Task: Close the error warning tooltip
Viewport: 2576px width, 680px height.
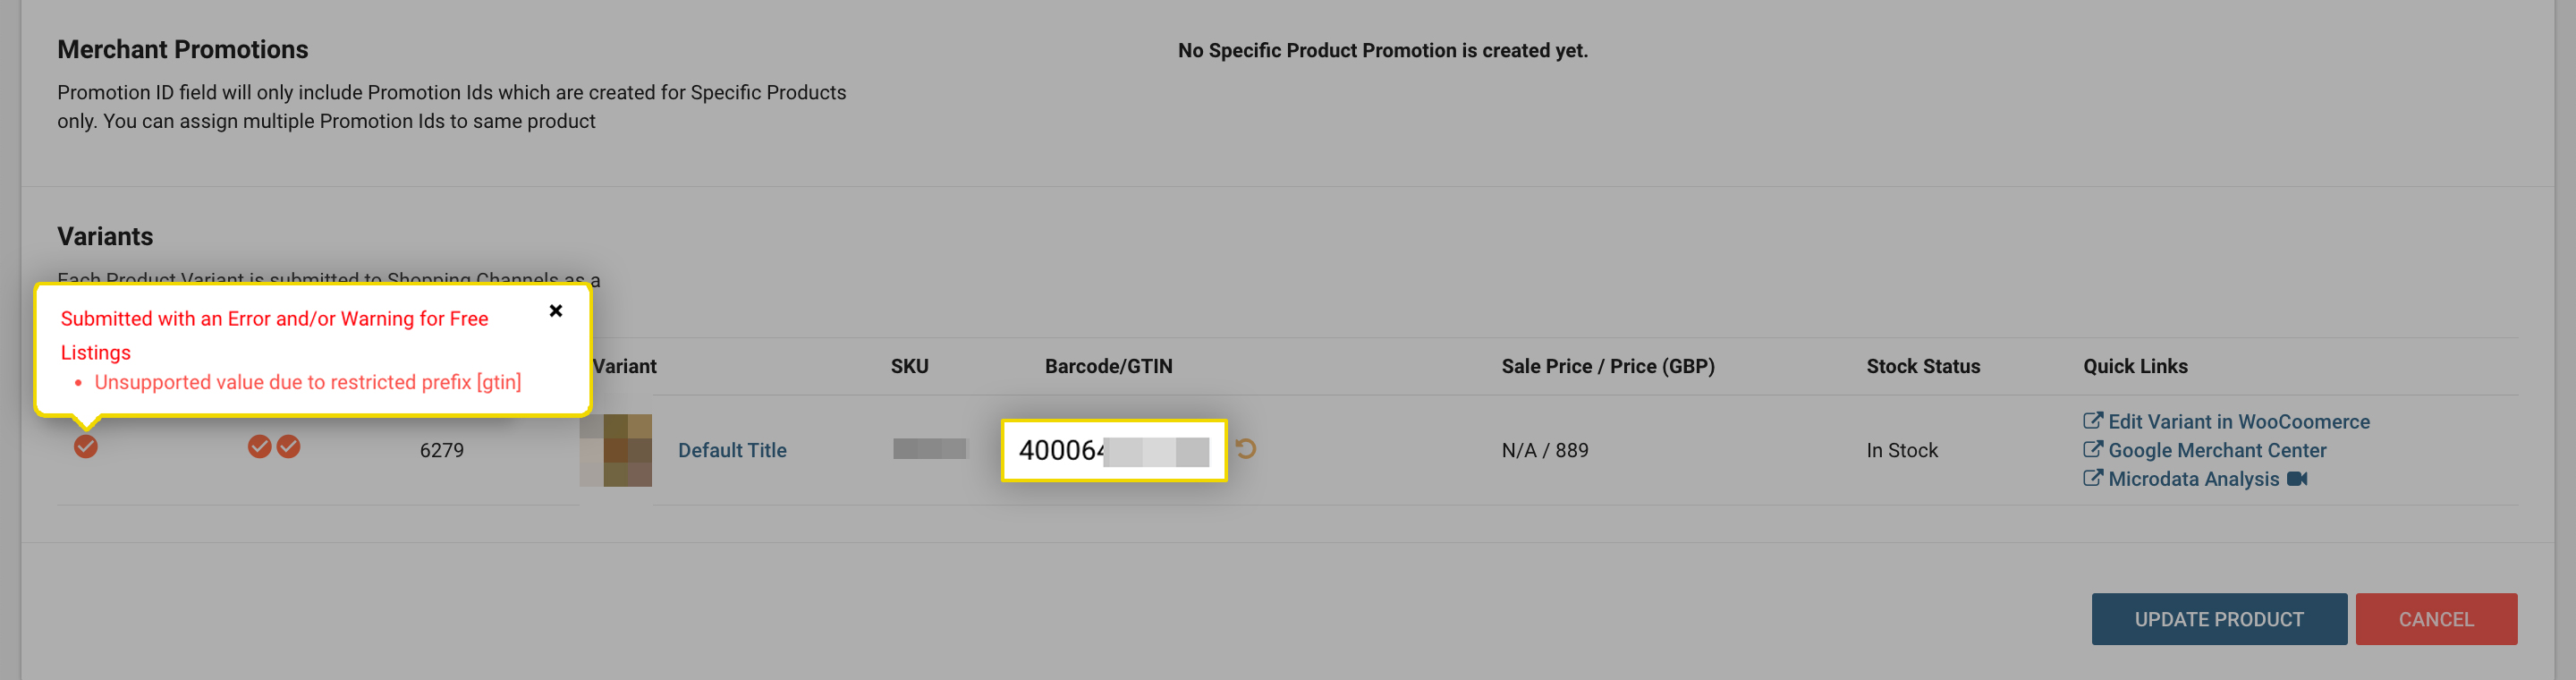Action: point(556,311)
